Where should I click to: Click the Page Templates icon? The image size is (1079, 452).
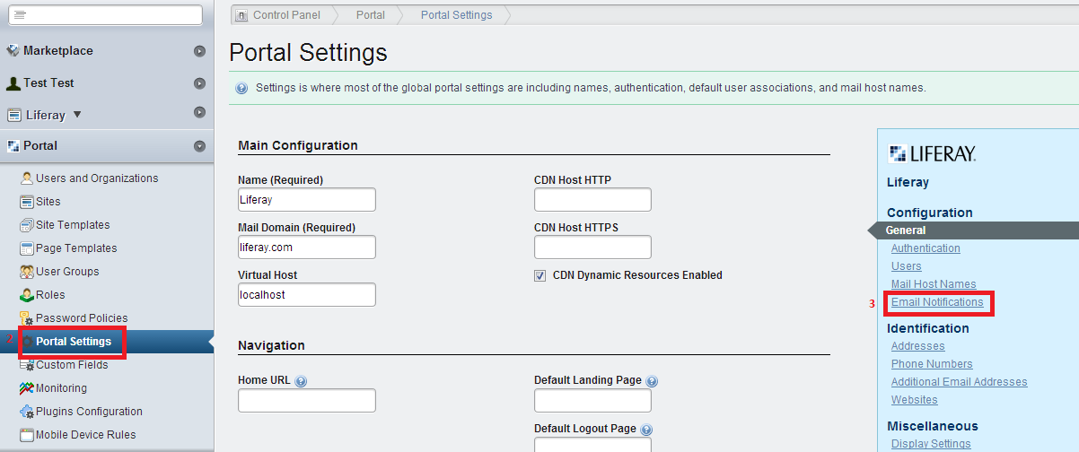click(x=27, y=248)
